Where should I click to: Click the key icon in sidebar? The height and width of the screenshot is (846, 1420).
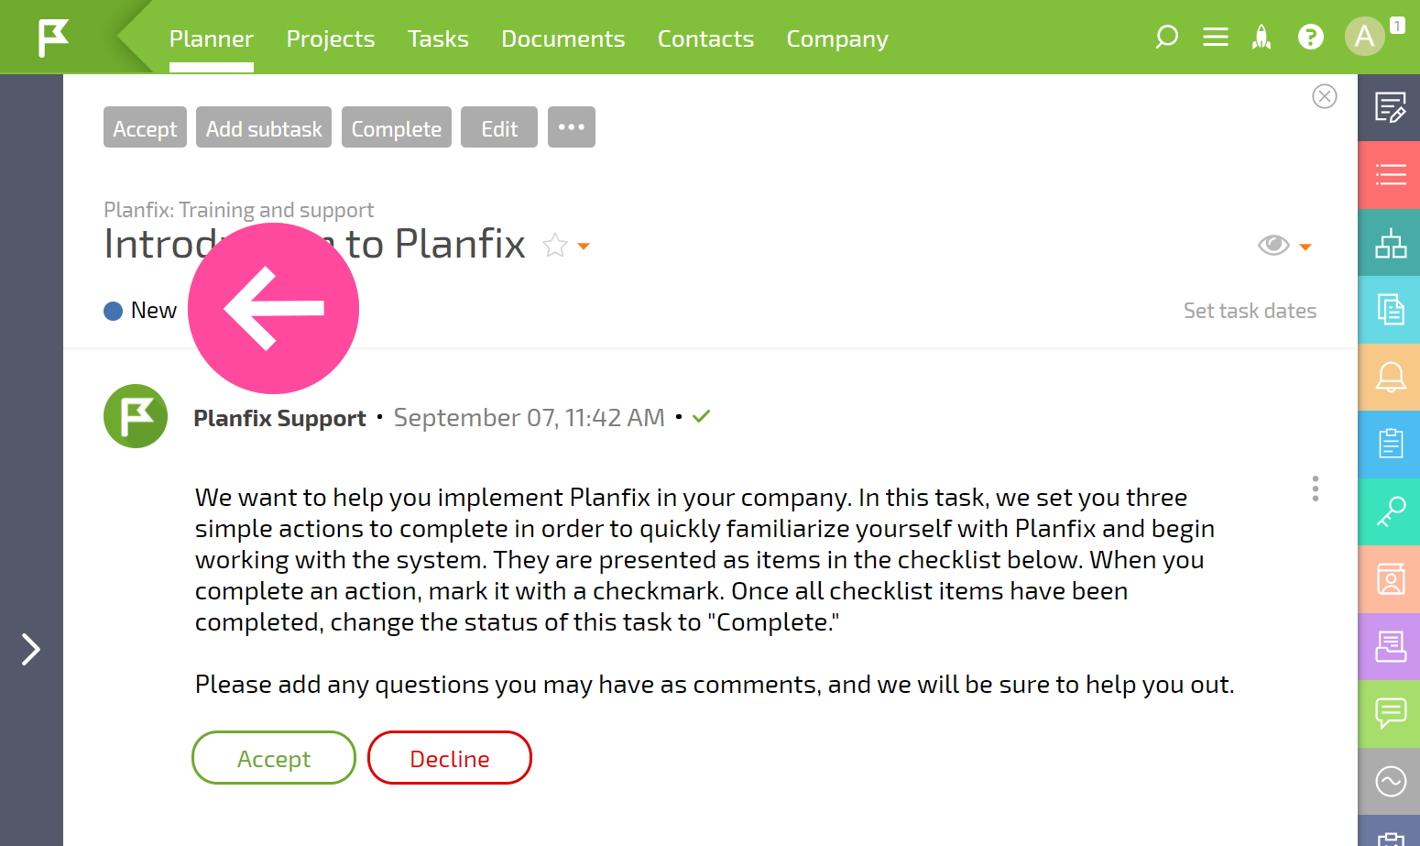tap(1390, 511)
